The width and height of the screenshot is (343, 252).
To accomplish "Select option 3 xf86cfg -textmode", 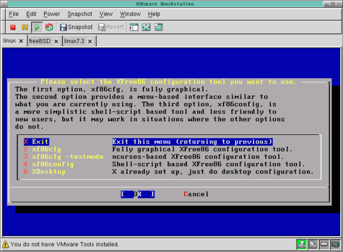I will (63, 157).
